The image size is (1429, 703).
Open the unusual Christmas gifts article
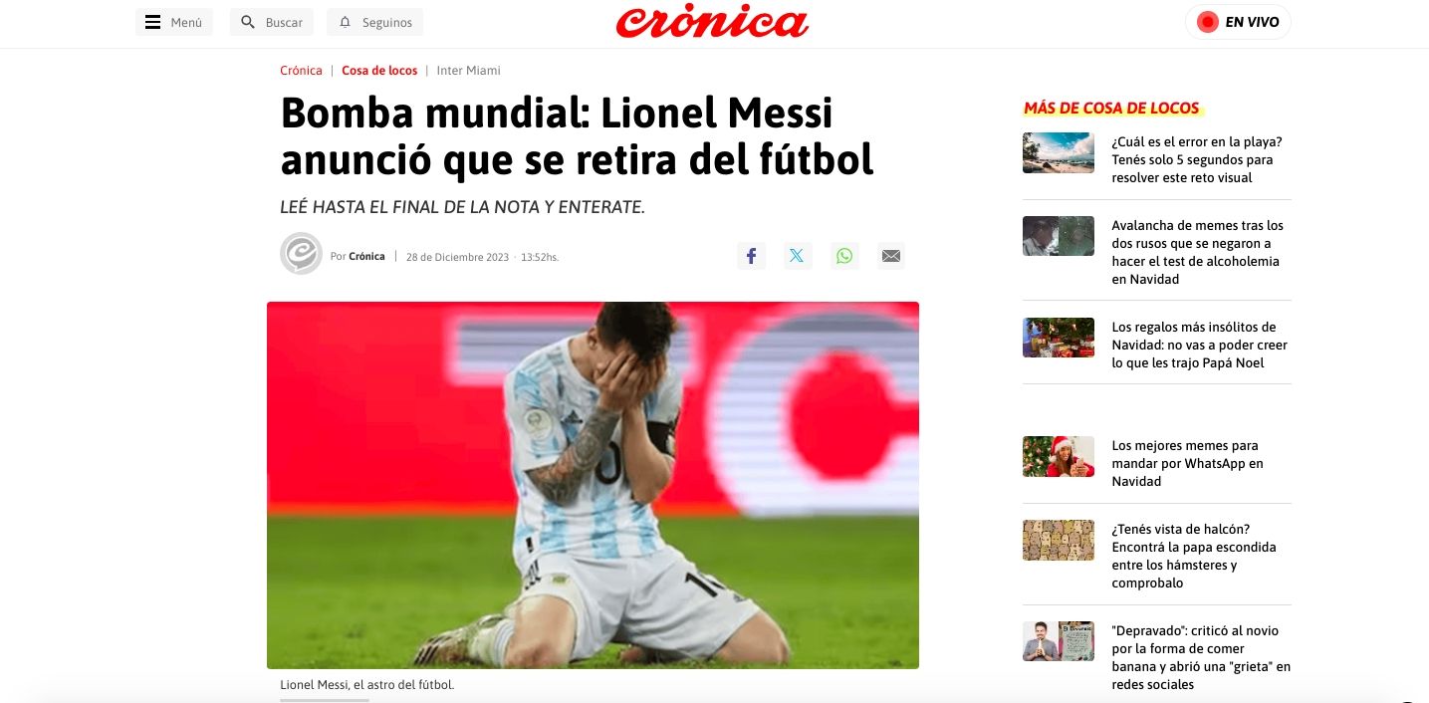click(1199, 345)
